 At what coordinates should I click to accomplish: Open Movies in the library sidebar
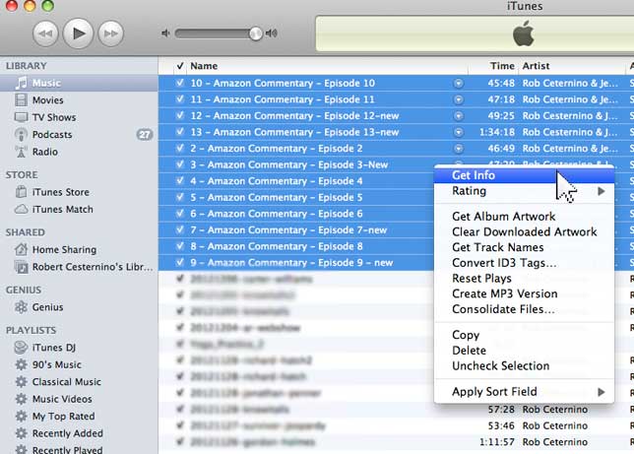pyautogui.click(x=79, y=99)
